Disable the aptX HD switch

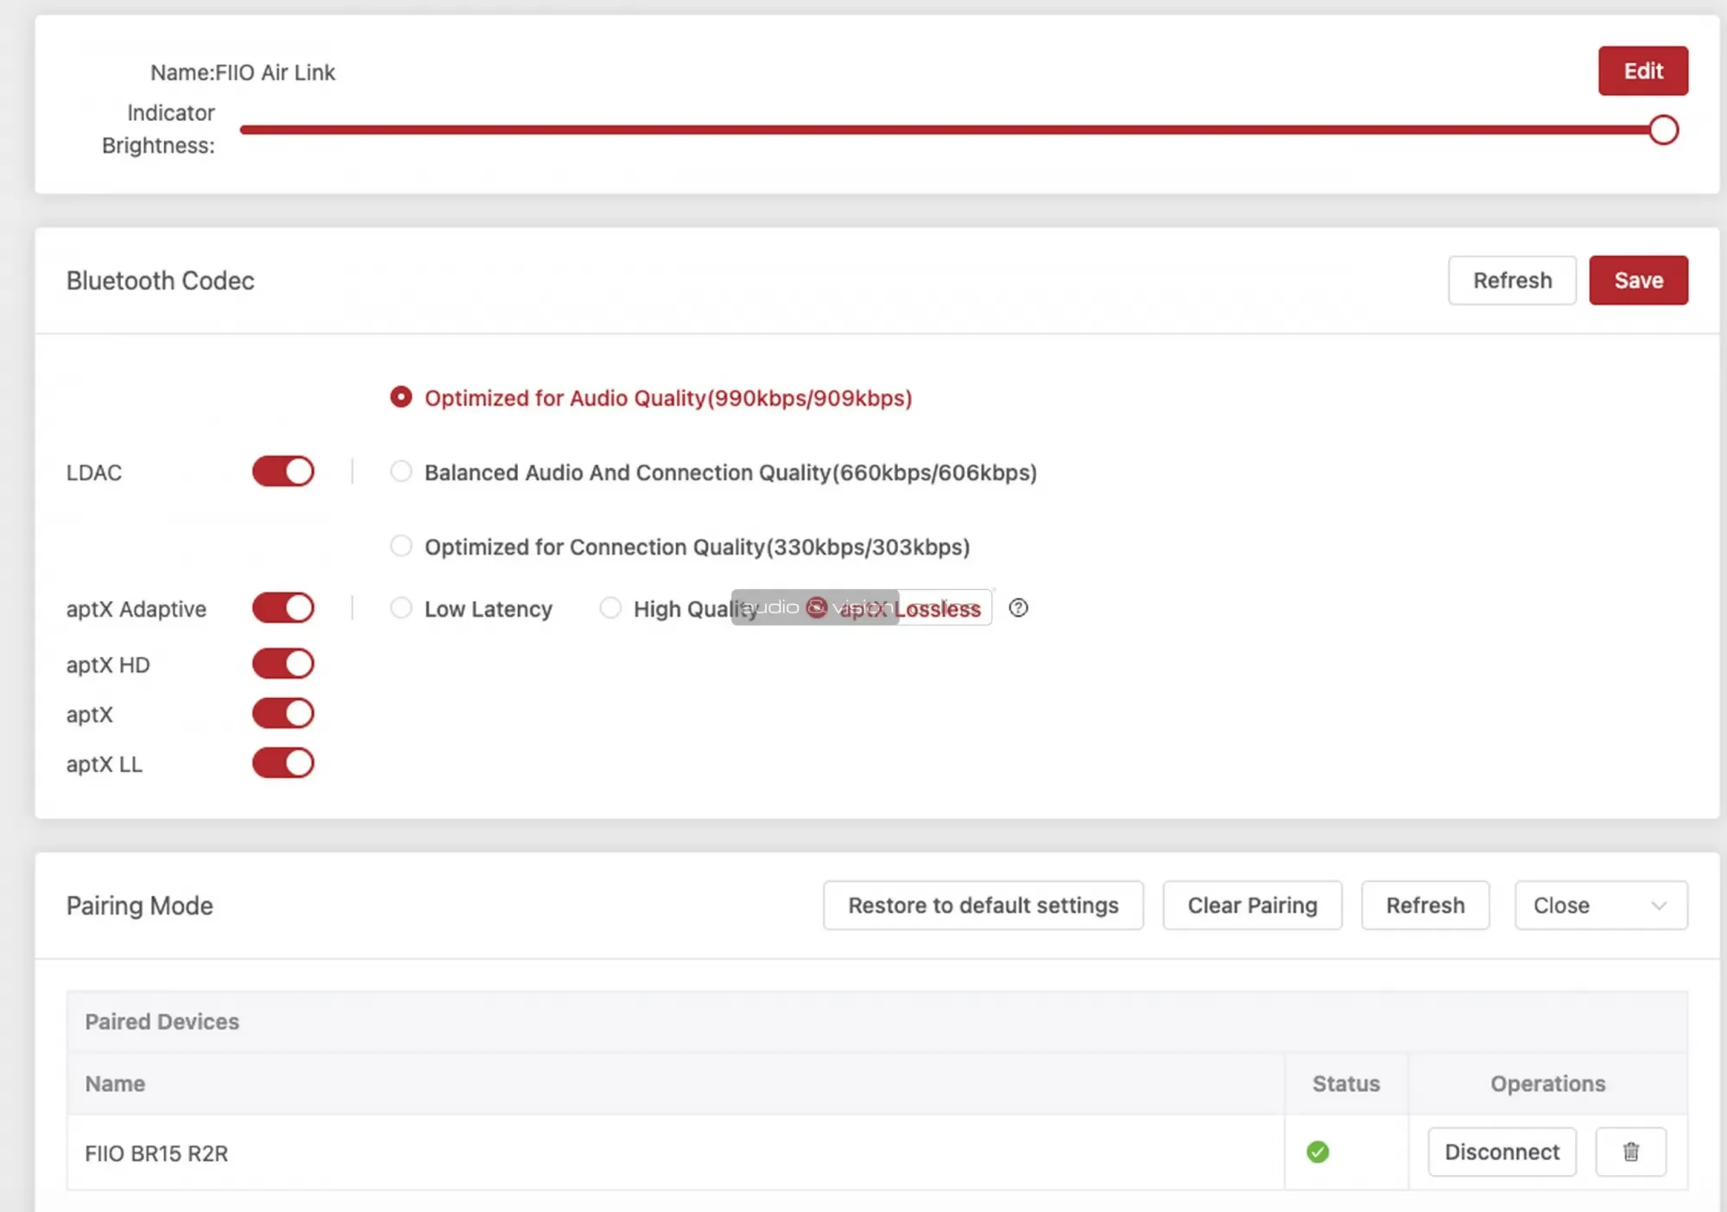[x=283, y=663]
